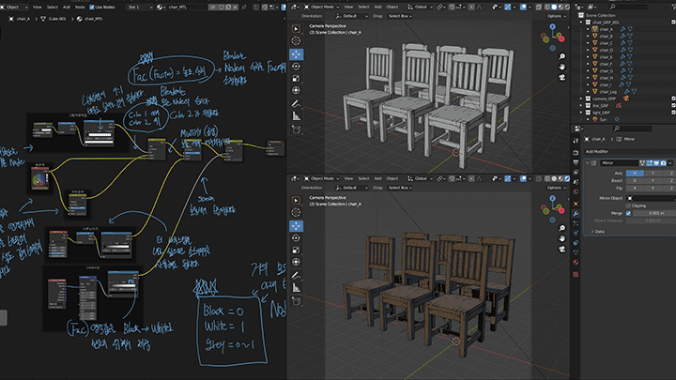The width and height of the screenshot is (676, 380).
Task: Open Object Mode dropdown in top viewport
Action: 321,7
